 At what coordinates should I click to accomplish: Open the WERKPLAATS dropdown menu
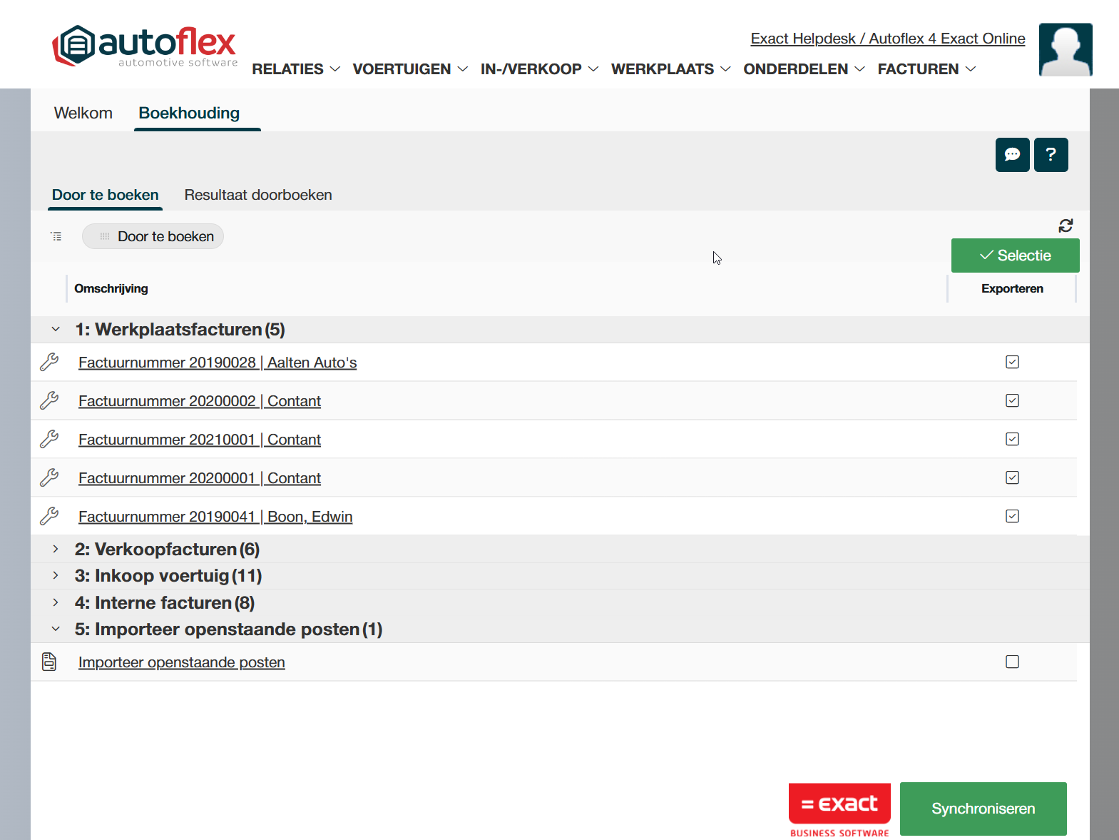click(670, 69)
